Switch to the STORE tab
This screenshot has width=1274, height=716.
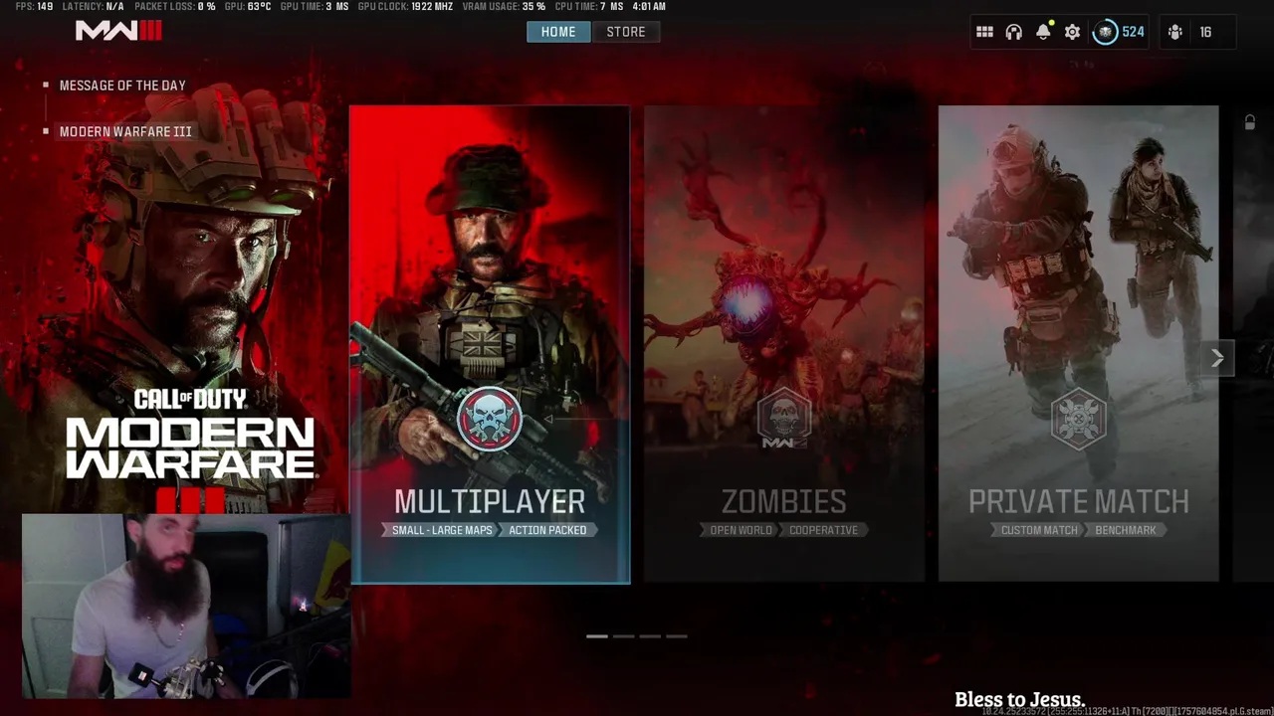pos(626,32)
